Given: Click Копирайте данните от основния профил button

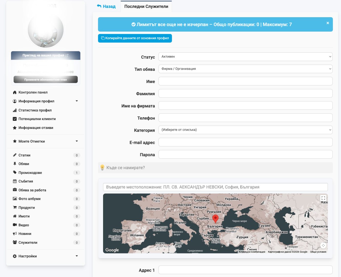Looking at the screenshot, I should [x=135, y=38].
